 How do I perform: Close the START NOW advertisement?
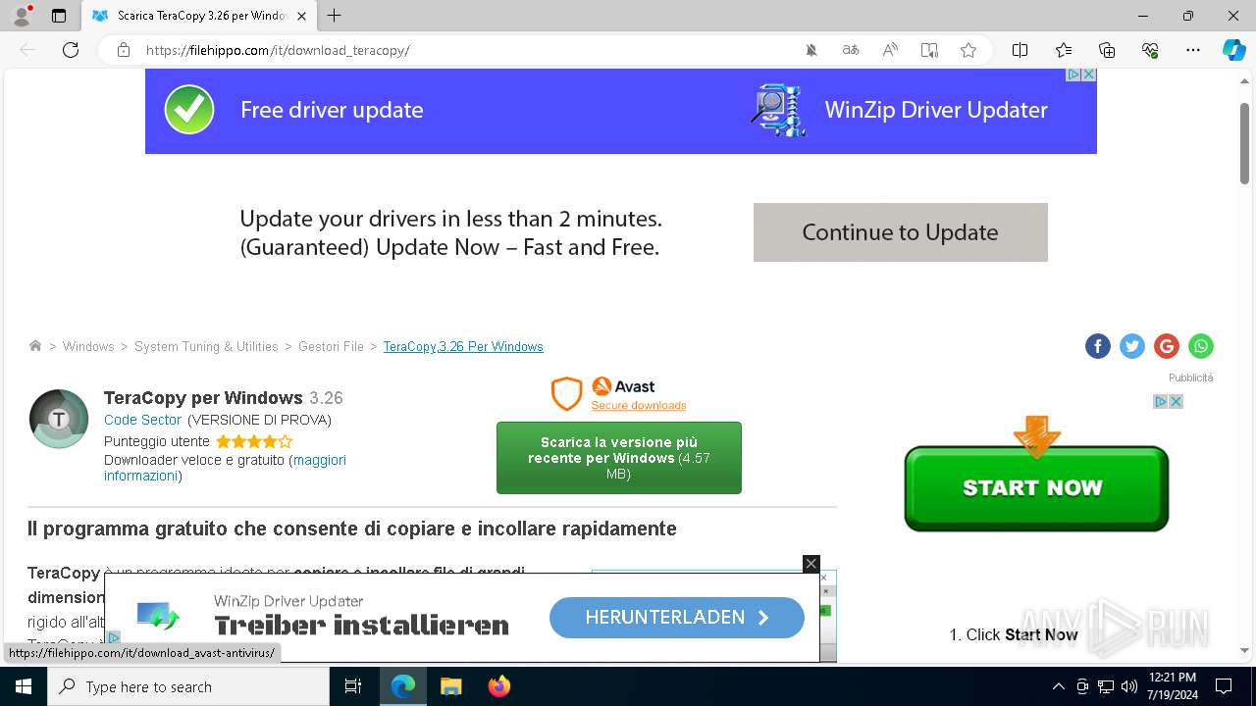[1176, 402]
